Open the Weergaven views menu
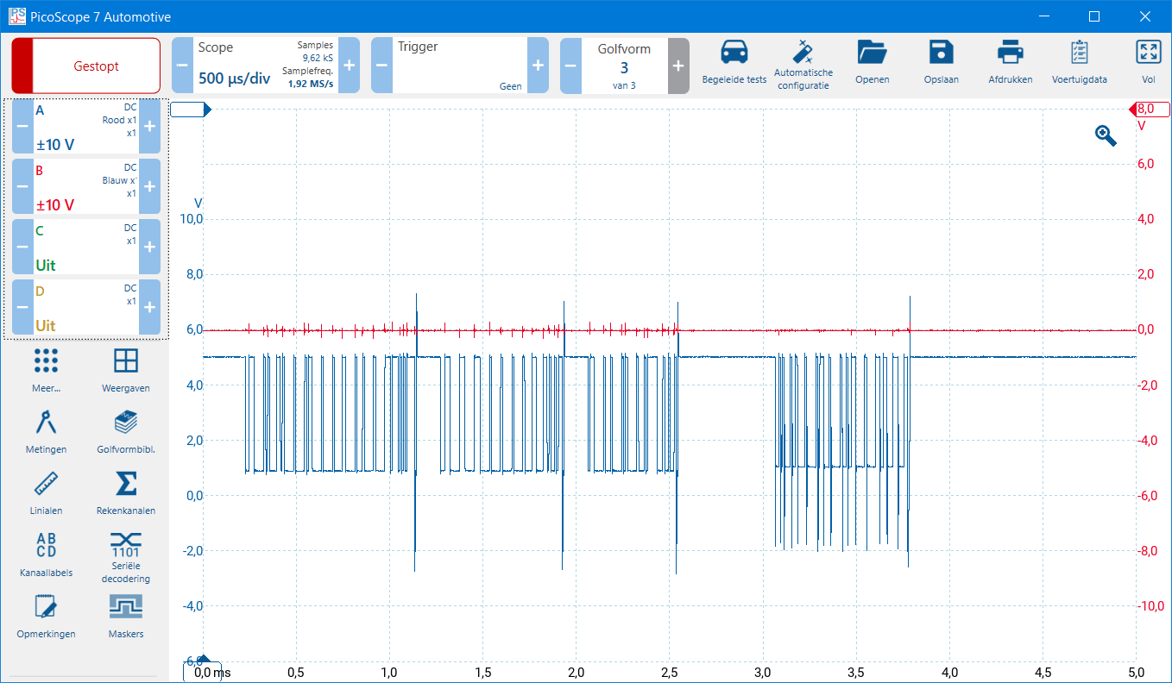Viewport: 1172px width, 683px height. 126,369
